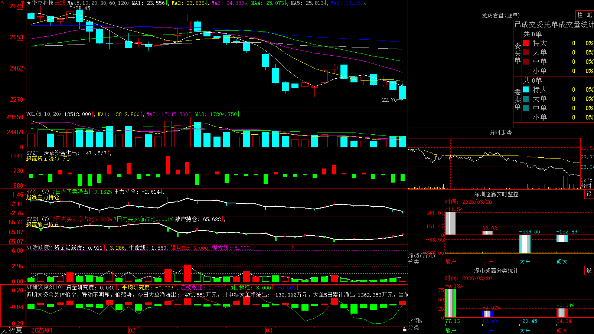594x334 pixels.
Task: Click the cyan 特大 sell order swatch
Action: 526,89
